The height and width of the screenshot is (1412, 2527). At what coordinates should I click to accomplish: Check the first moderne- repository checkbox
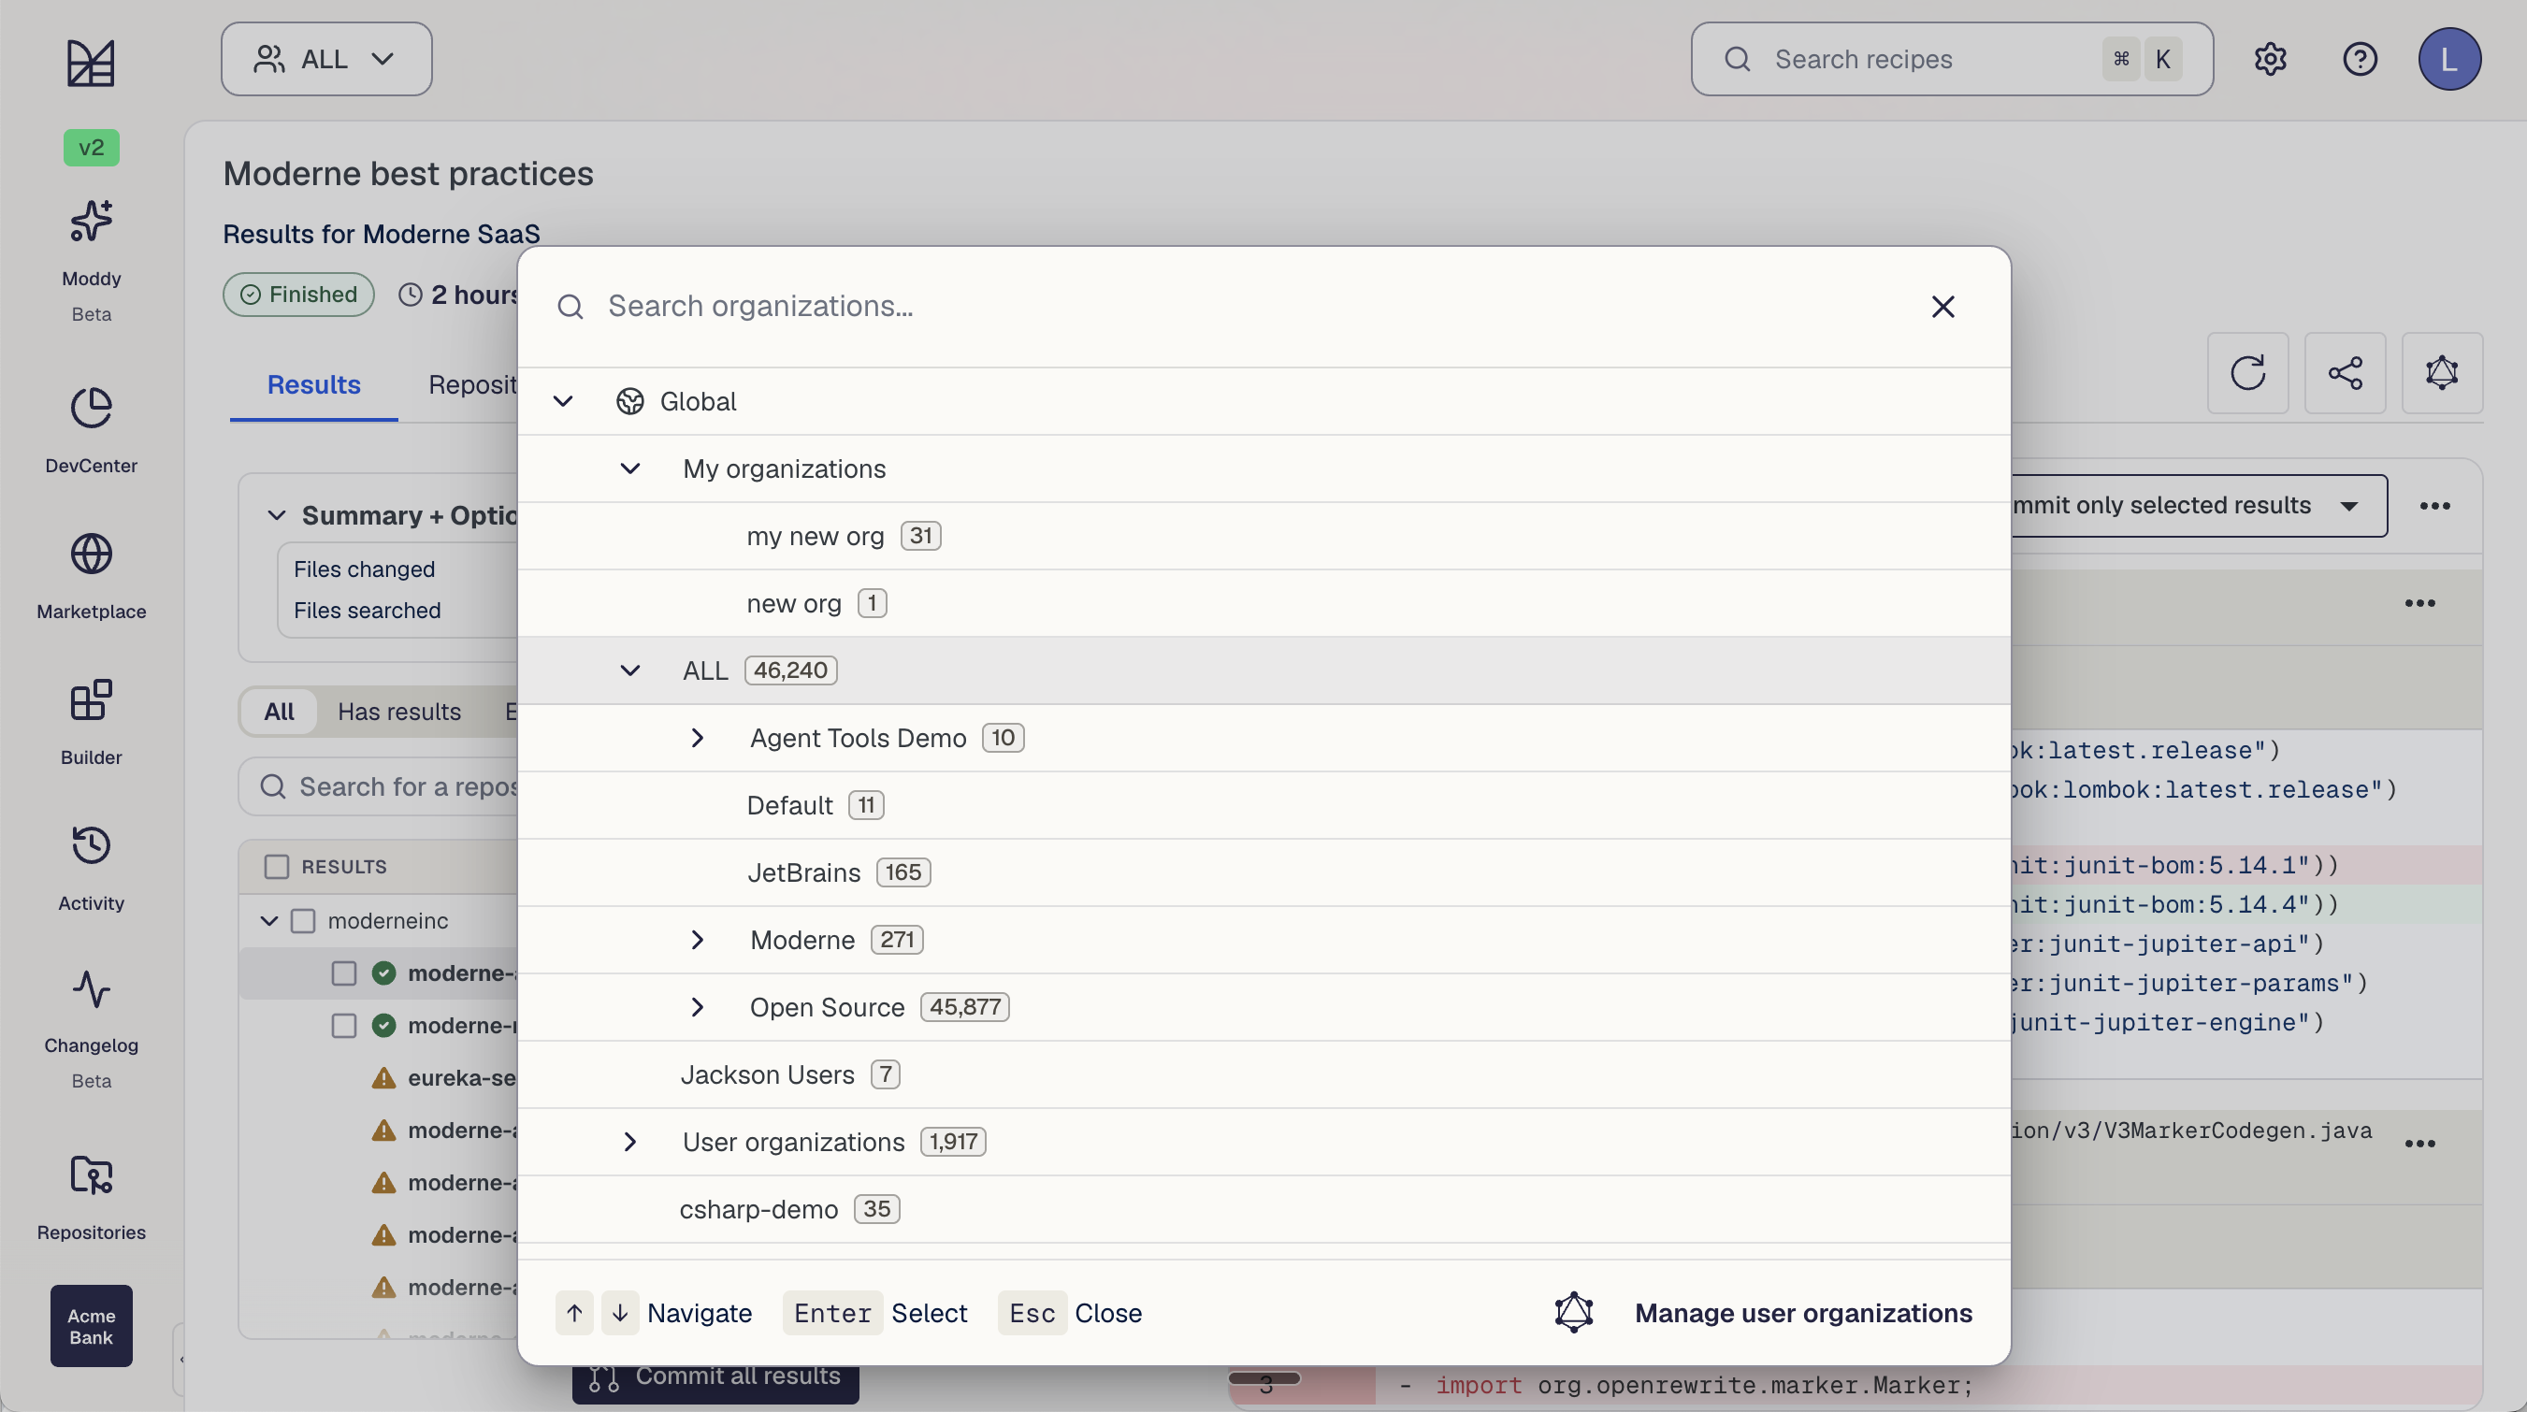pos(343,973)
